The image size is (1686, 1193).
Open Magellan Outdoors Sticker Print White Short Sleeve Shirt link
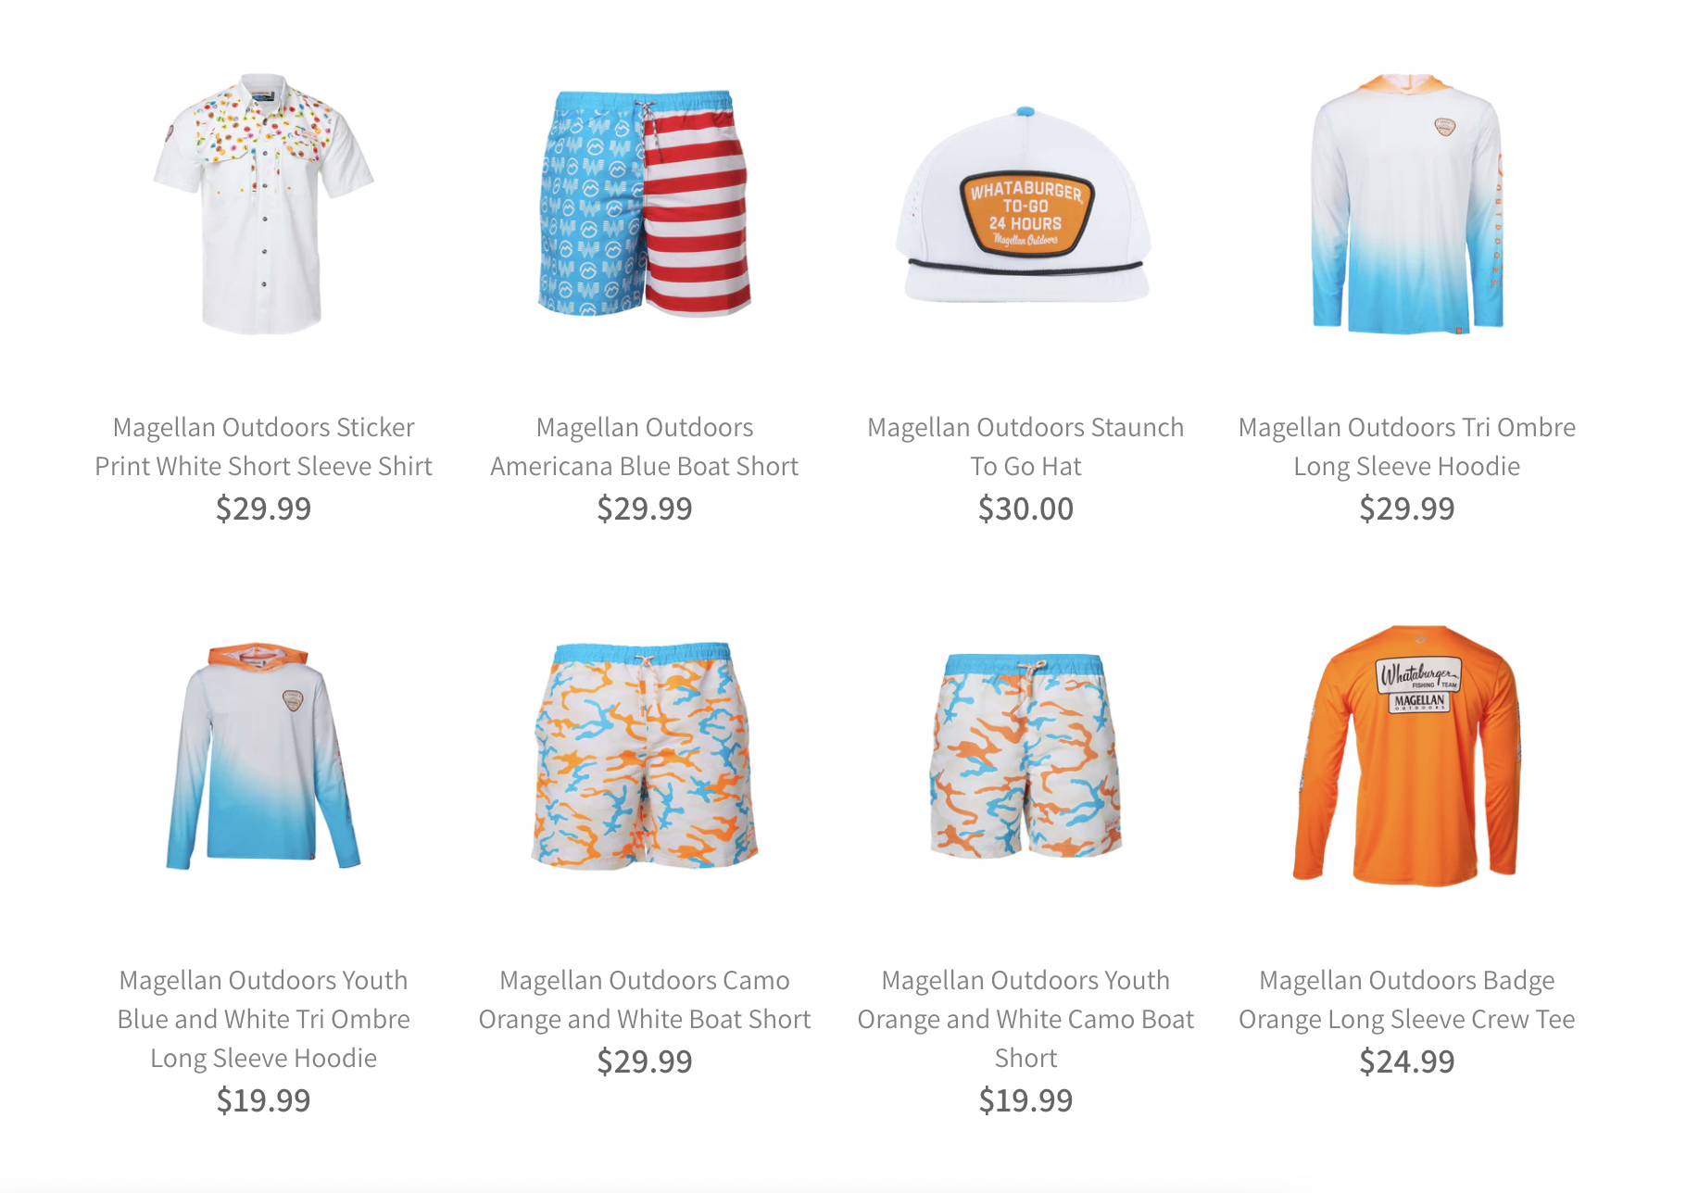pos(263,446)
